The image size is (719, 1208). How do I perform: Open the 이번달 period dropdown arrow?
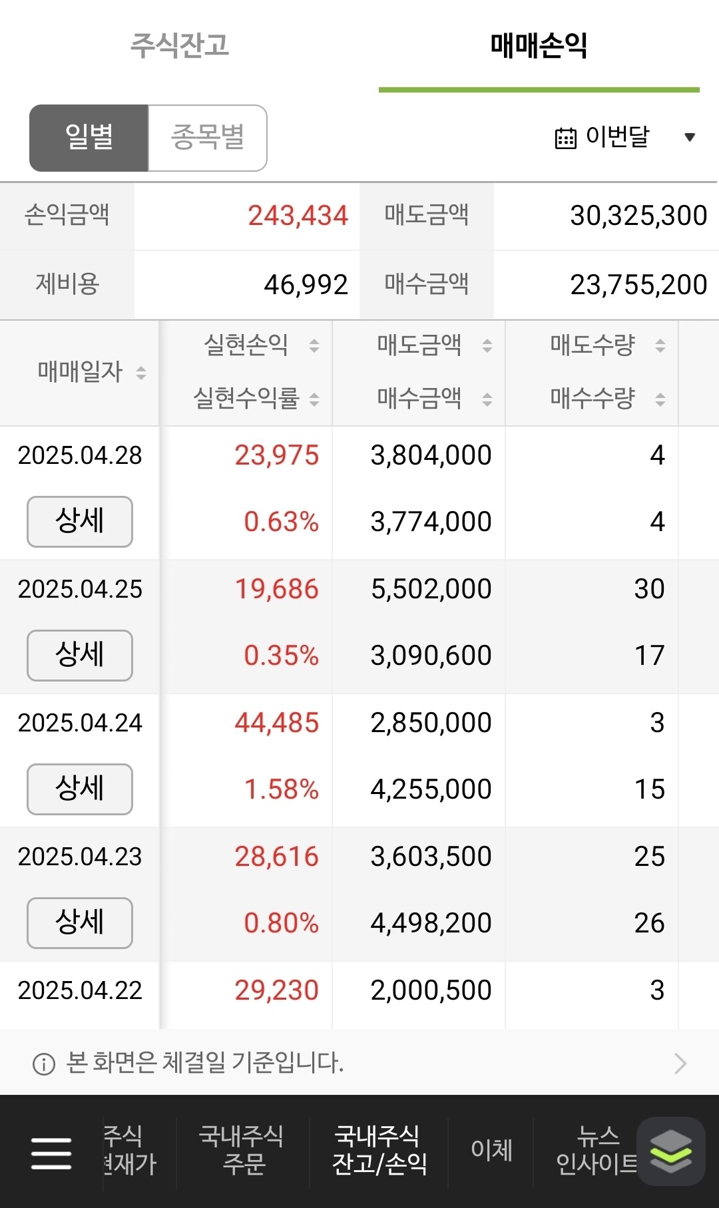690,137
